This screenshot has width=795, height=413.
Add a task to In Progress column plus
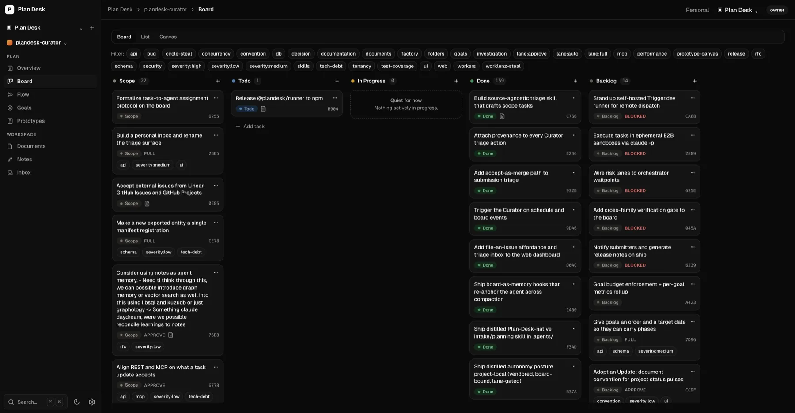coord(456,81)
